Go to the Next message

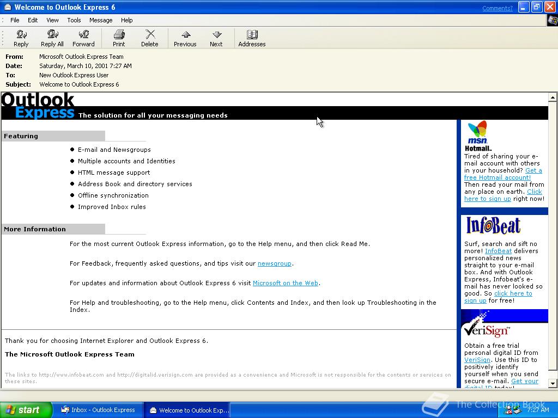point(216,39)
